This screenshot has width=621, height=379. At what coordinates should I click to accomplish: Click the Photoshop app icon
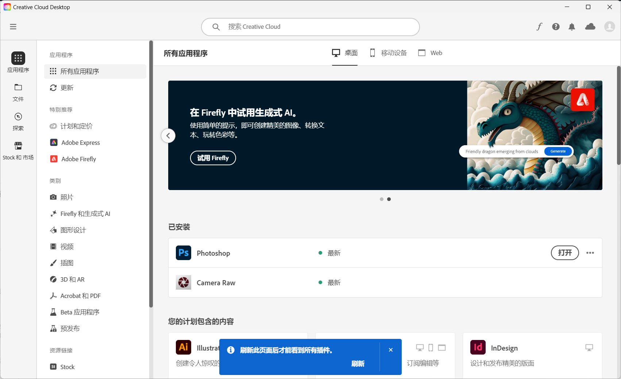pos(184,253)
